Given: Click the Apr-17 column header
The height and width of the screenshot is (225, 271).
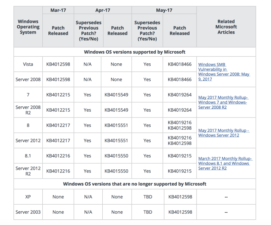Looking at the screenshot, I should (103, 10).
